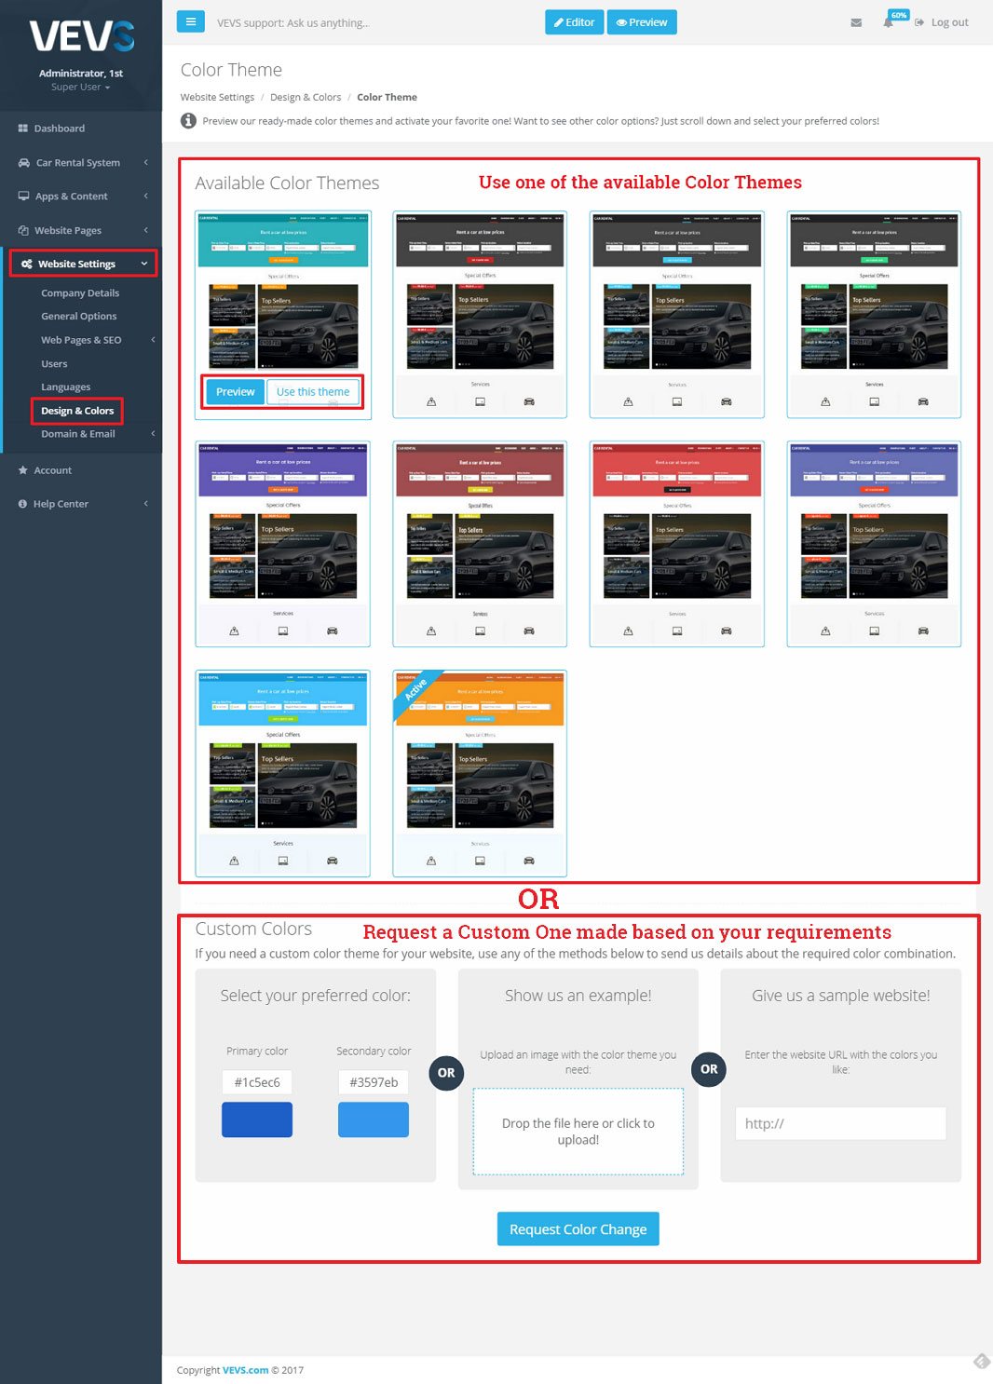
Task: Click the Dashboard grid icon
Action: [x=23, y=129]
